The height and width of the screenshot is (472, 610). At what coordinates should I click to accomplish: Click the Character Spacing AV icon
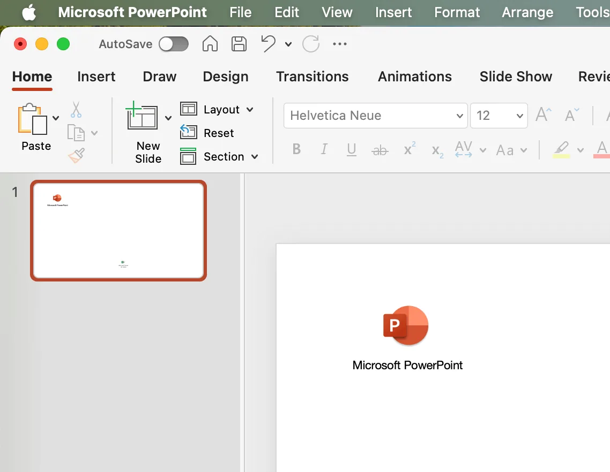point(464,149)
